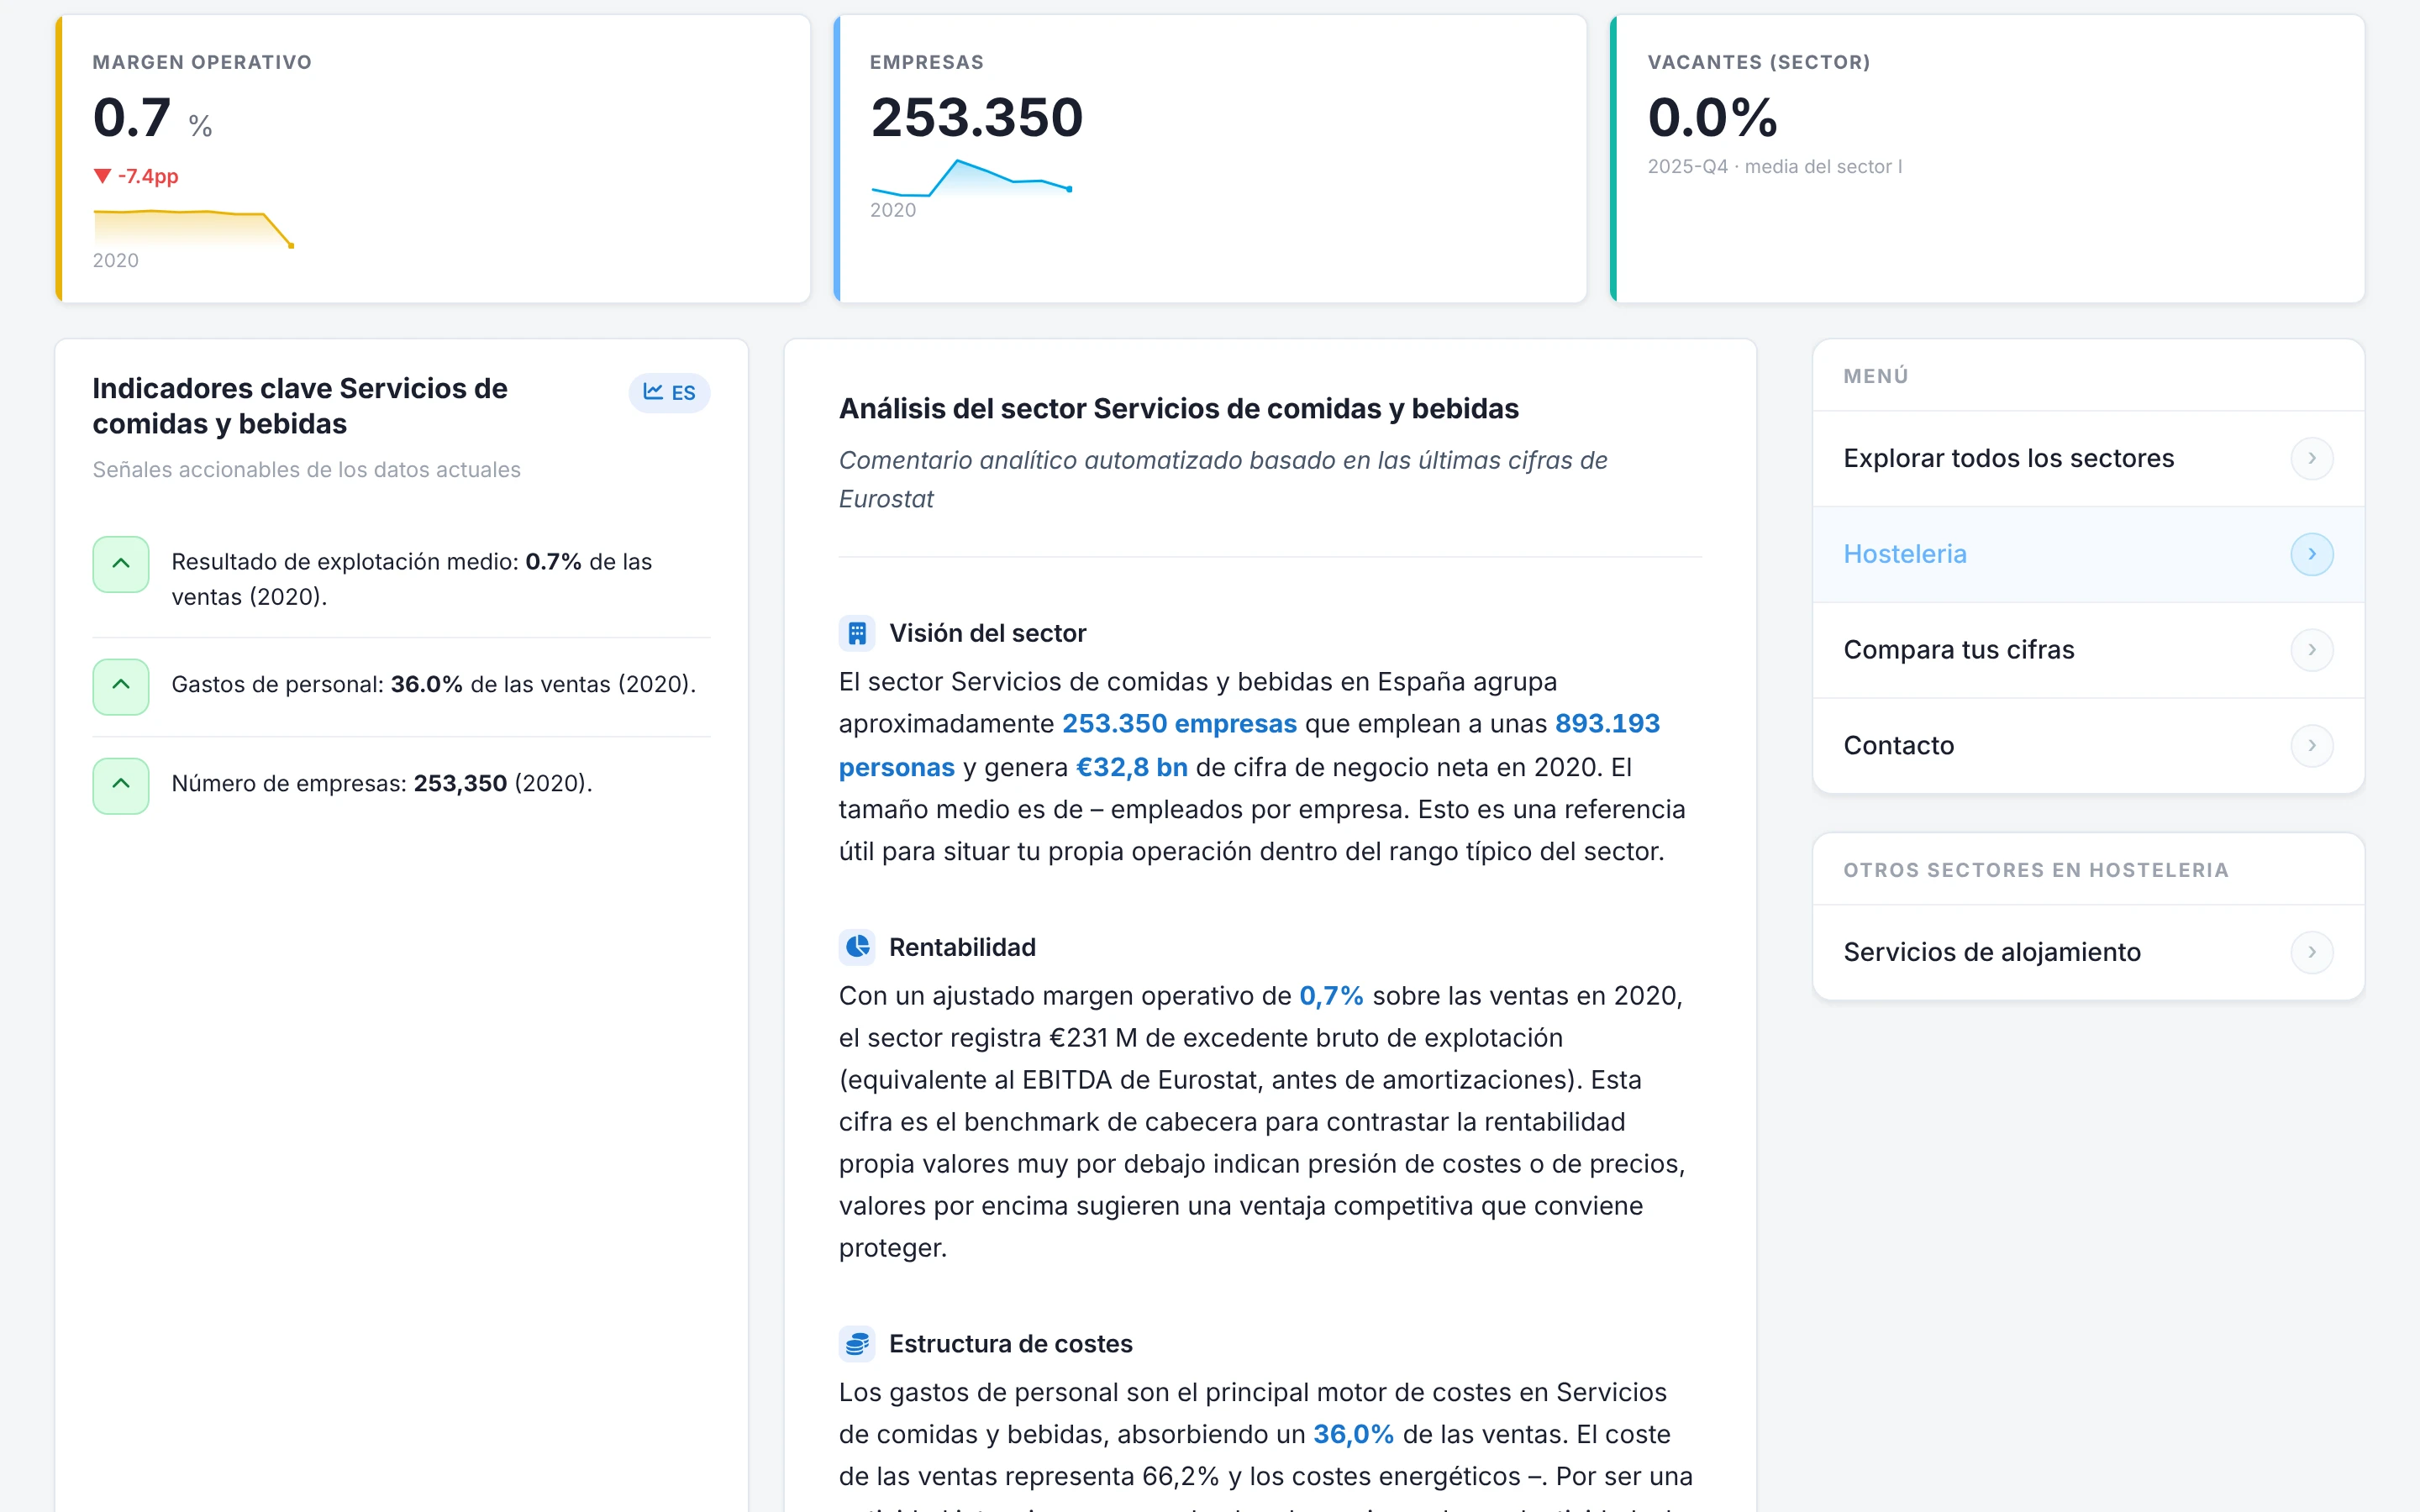Click the Número de empresas 253,350 indicator text
Viewport: 2420px width, 1512px height.
[382, 784]
